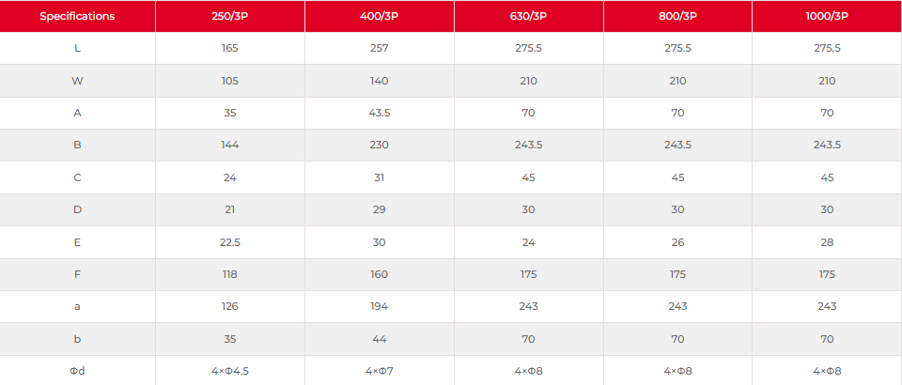Image resolution: width=902 pixels, height=385 pixels.
Task: Click the W row label
Action: pos(77,81)
